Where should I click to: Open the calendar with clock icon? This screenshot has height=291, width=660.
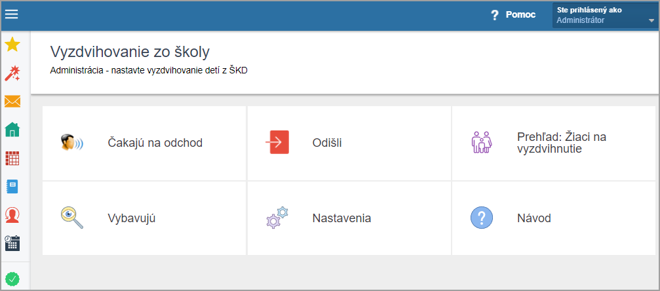point(12,243)
